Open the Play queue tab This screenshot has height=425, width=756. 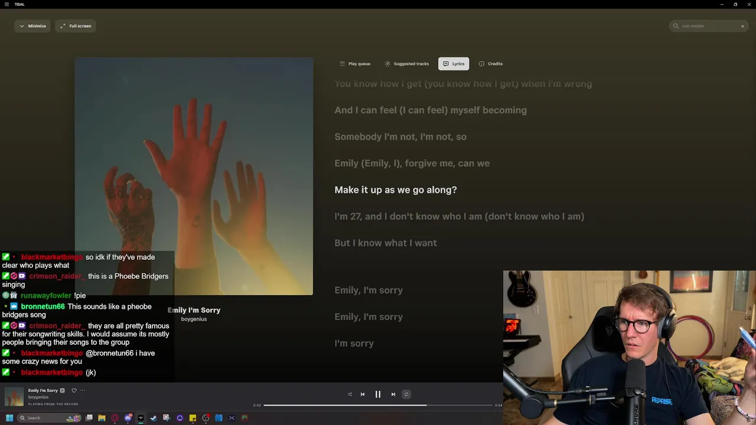point(355,64)
